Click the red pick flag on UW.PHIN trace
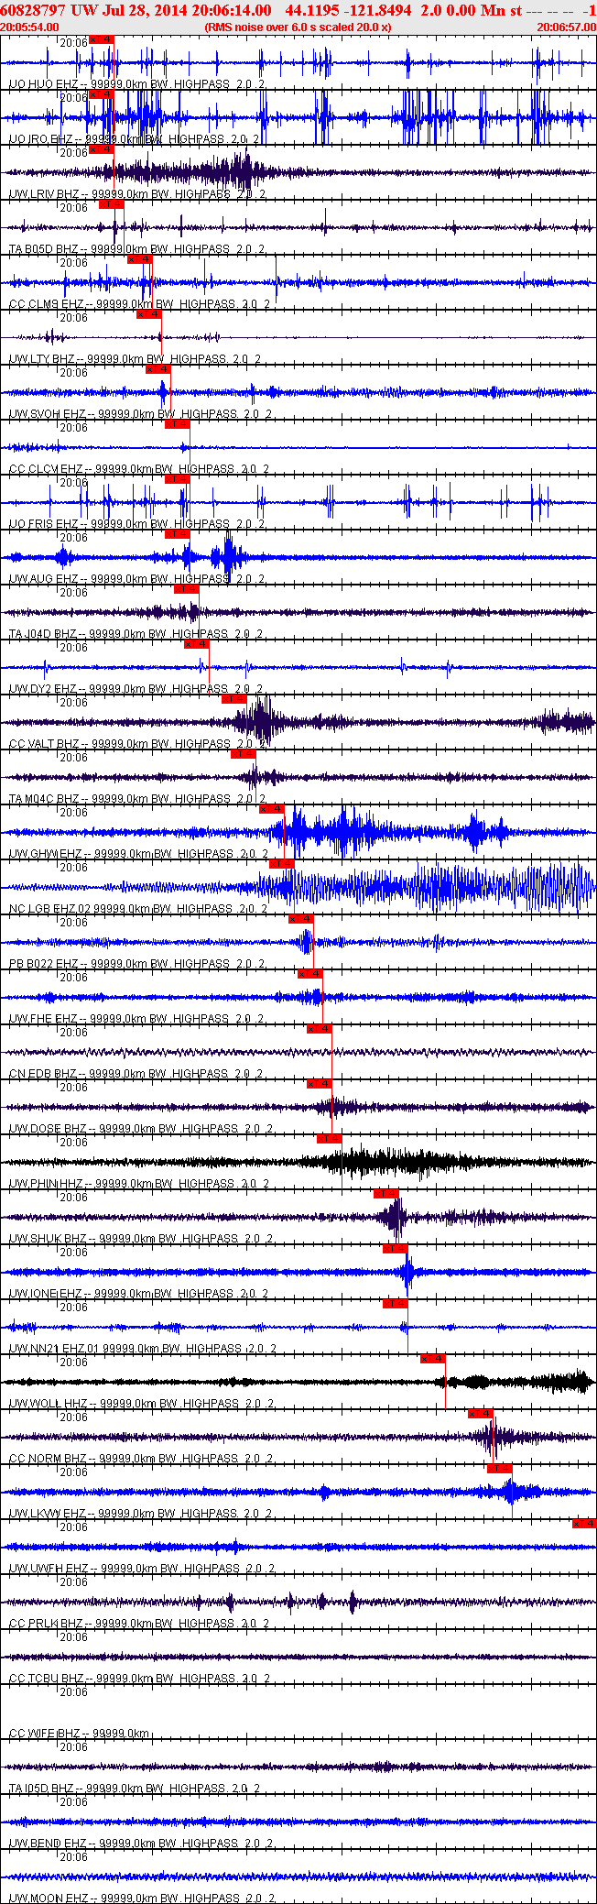The width and height of the screenshot is (597, 1904). click(x=329, y=1139)
